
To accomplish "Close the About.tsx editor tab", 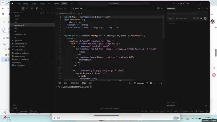I will tap(84, 8).
